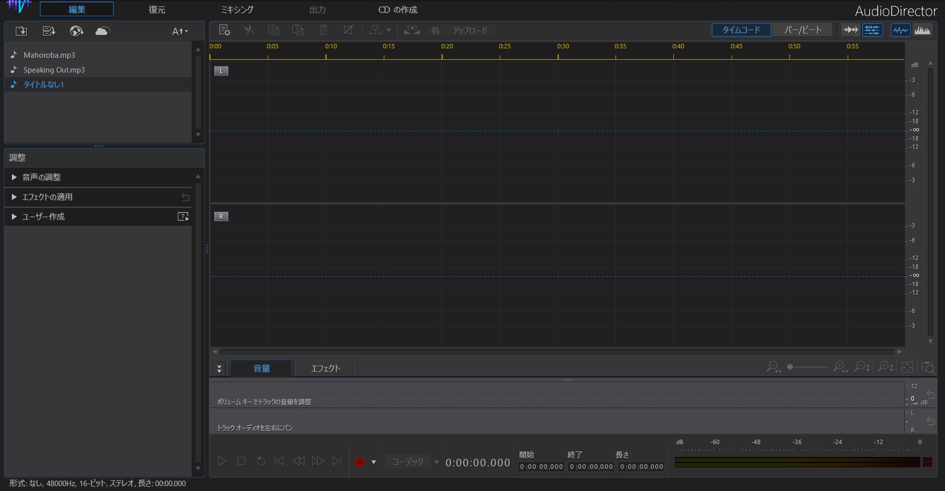Expand the 音声の調整 section
The image size is (945, 491).
coord(42,177)
